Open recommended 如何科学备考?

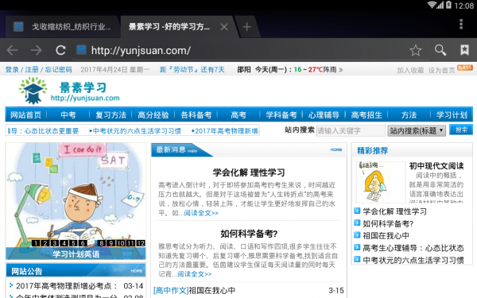[388, 224]
